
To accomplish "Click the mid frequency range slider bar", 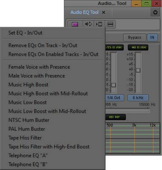I will 128,110.
